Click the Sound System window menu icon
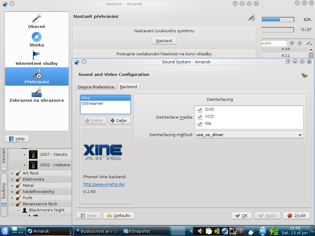Image resolution: width=315 pixels, height=236 pixels. (x=77, y=62)
